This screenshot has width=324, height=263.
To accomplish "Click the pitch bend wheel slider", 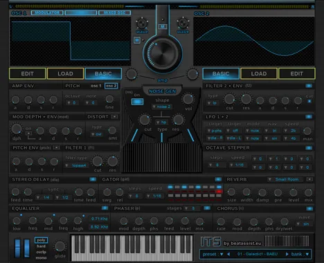I will pyautogui.click(x=17, y=248).
